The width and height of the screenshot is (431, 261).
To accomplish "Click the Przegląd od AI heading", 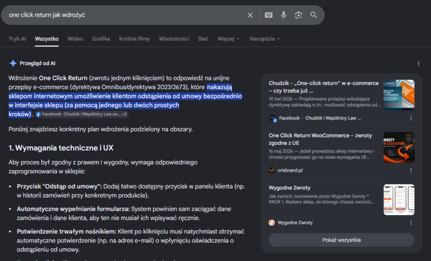I will tap(37, 63).
